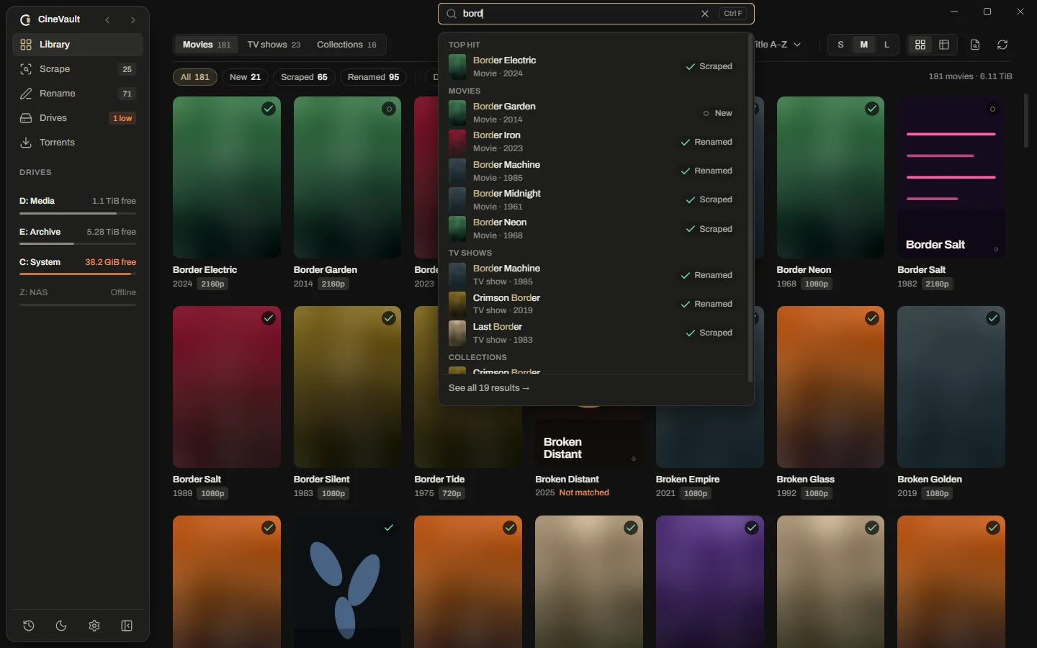Select Border Garden in search results
1037x648 pixels.
[593, 113]
